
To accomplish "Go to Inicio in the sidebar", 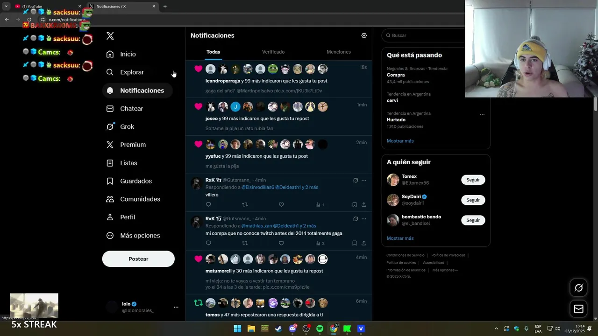I will pyautogui.click(x=121, y=54).
